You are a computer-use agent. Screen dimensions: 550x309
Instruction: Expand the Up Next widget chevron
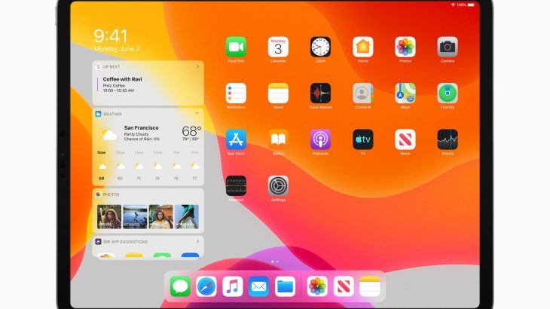(x=197, y=66)
